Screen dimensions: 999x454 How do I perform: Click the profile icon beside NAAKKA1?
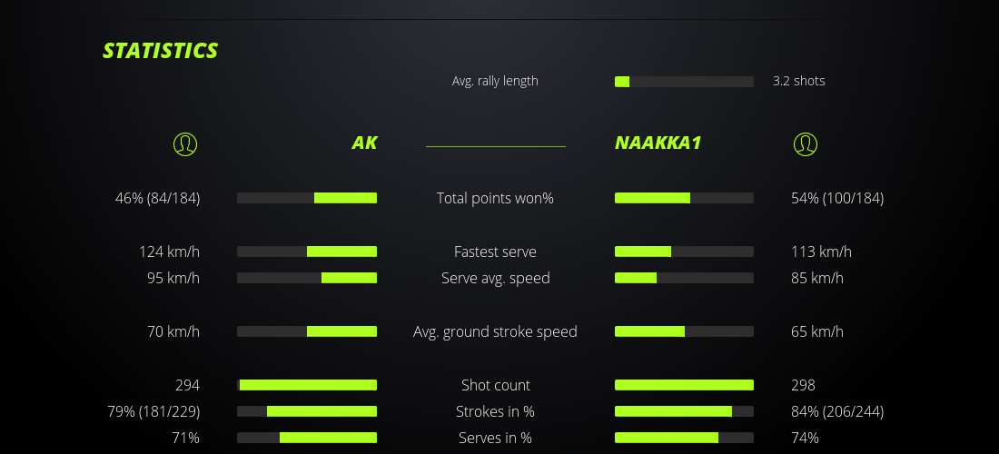click(806, 143)
